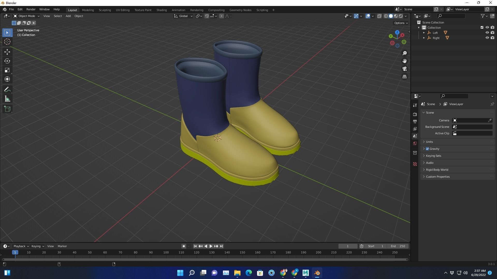Open the Output properties tab
The width and height of the screenshot is (497, 279).
pyautogui.click(x=415, y=121)
